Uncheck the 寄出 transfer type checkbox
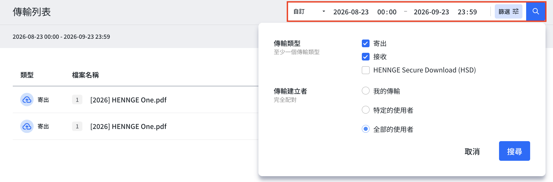This screenshot has width=553, height=182. [x=366, y=44]
